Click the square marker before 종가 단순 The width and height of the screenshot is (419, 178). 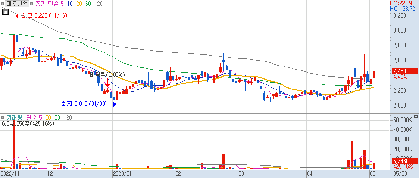32,4
